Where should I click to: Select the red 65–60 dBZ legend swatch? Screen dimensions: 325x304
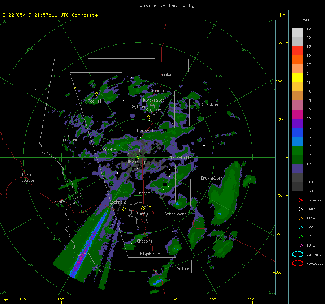pyautogui.click(x=298, y=51)
